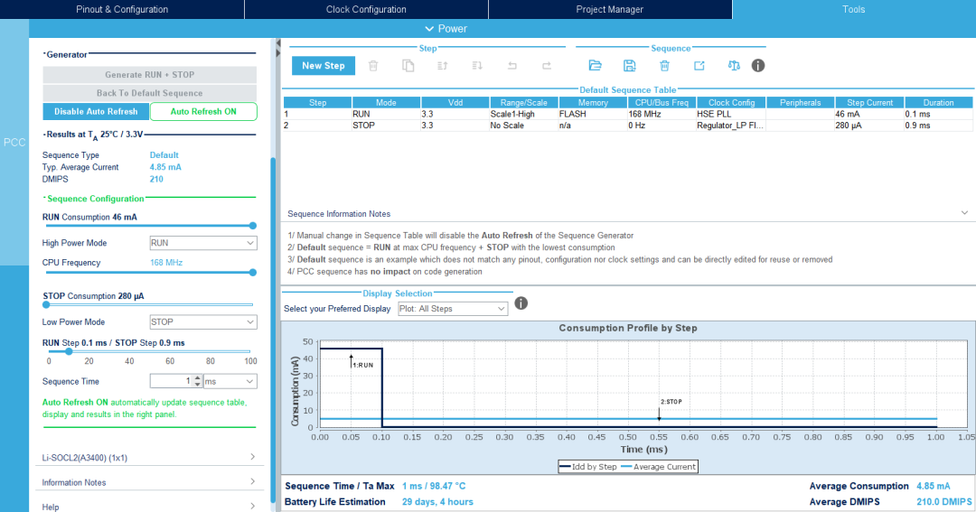Open the Project Manager tab
Screen dimensions: 976x512
609,9
